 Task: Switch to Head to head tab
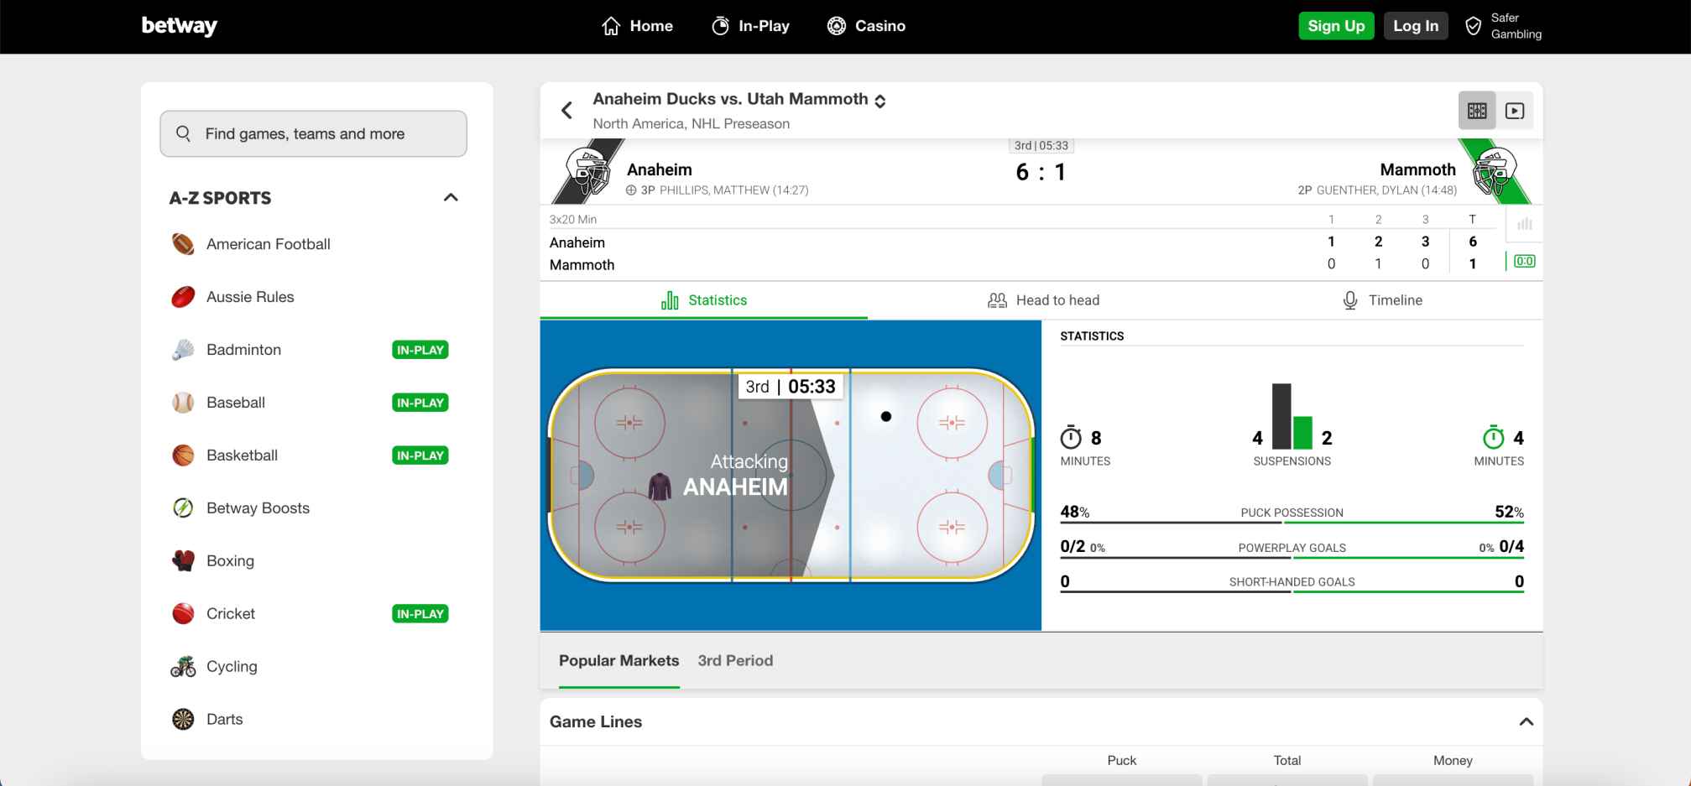tap(1043, 300)
